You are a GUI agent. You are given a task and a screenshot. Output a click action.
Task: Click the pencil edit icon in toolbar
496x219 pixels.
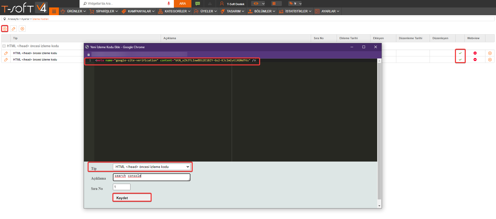[x=14, y=29]
